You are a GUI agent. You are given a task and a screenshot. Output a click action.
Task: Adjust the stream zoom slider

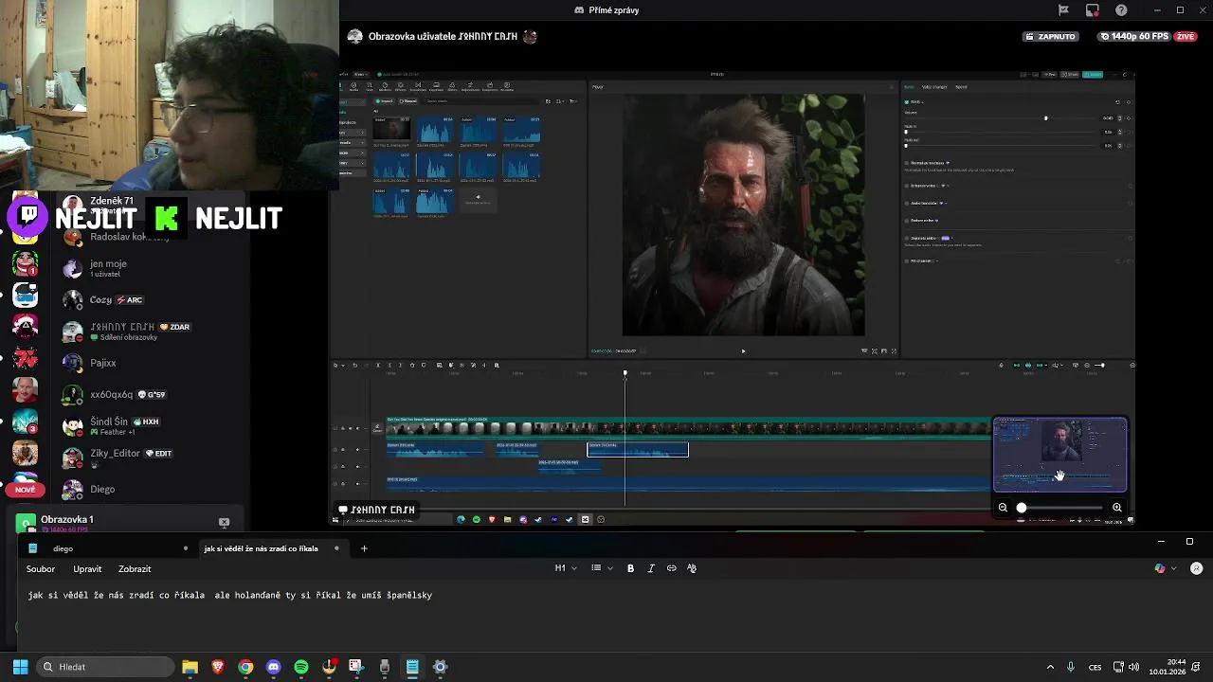click(1059, 508)
